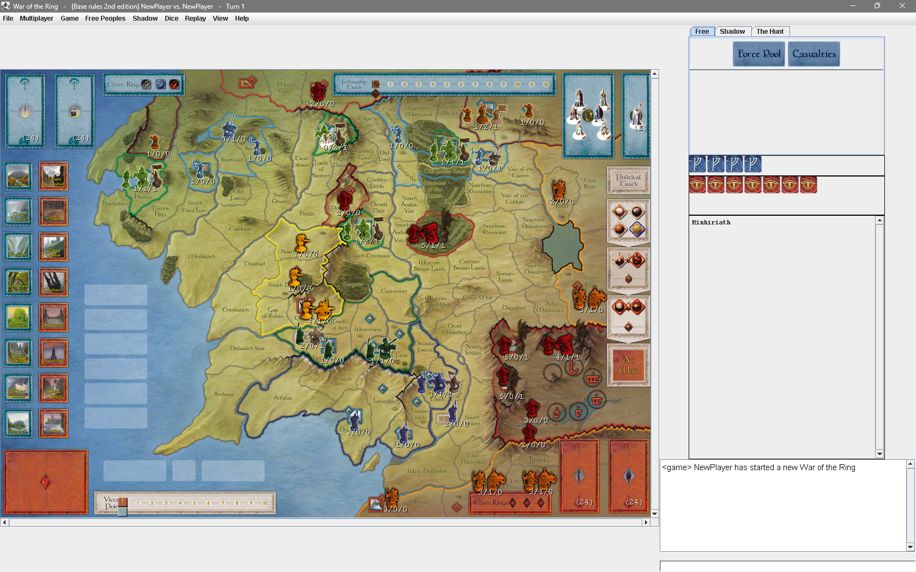
Task: Select the Umbar stronghold tile
Action: 53,423
